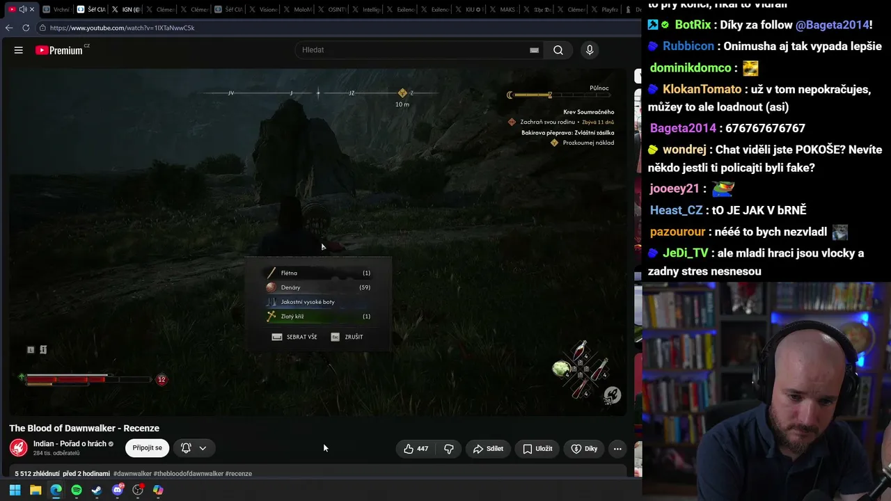This screenshot has height=501, width=891.
Task: Open the #thebloodofdawnwalker hashtag
Action: pyautogui.click(x=189, y=474)
